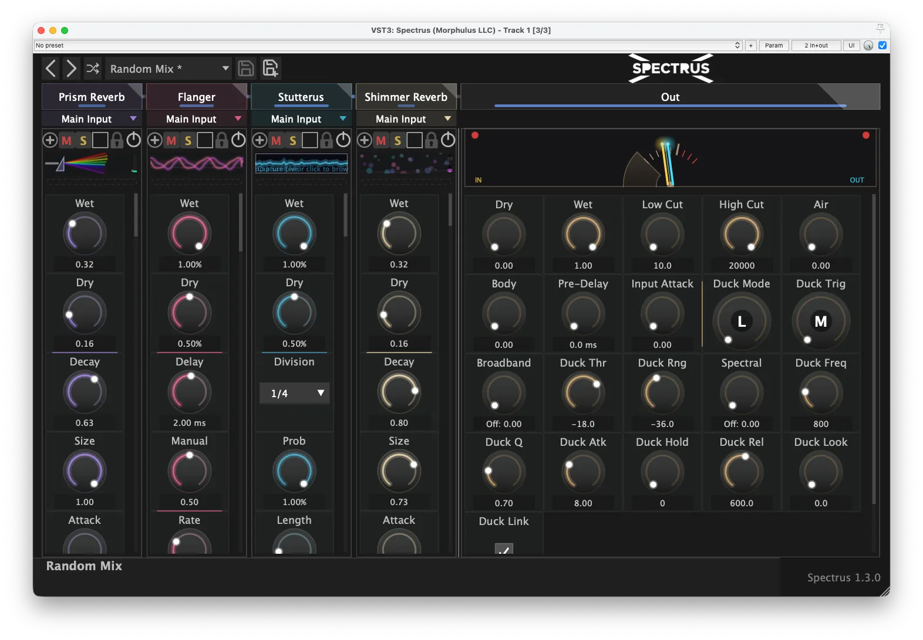Viewport: 923px width, 640px height.
Task: Click the Out panel vertical scrollbar
Action: click(874, 350)
